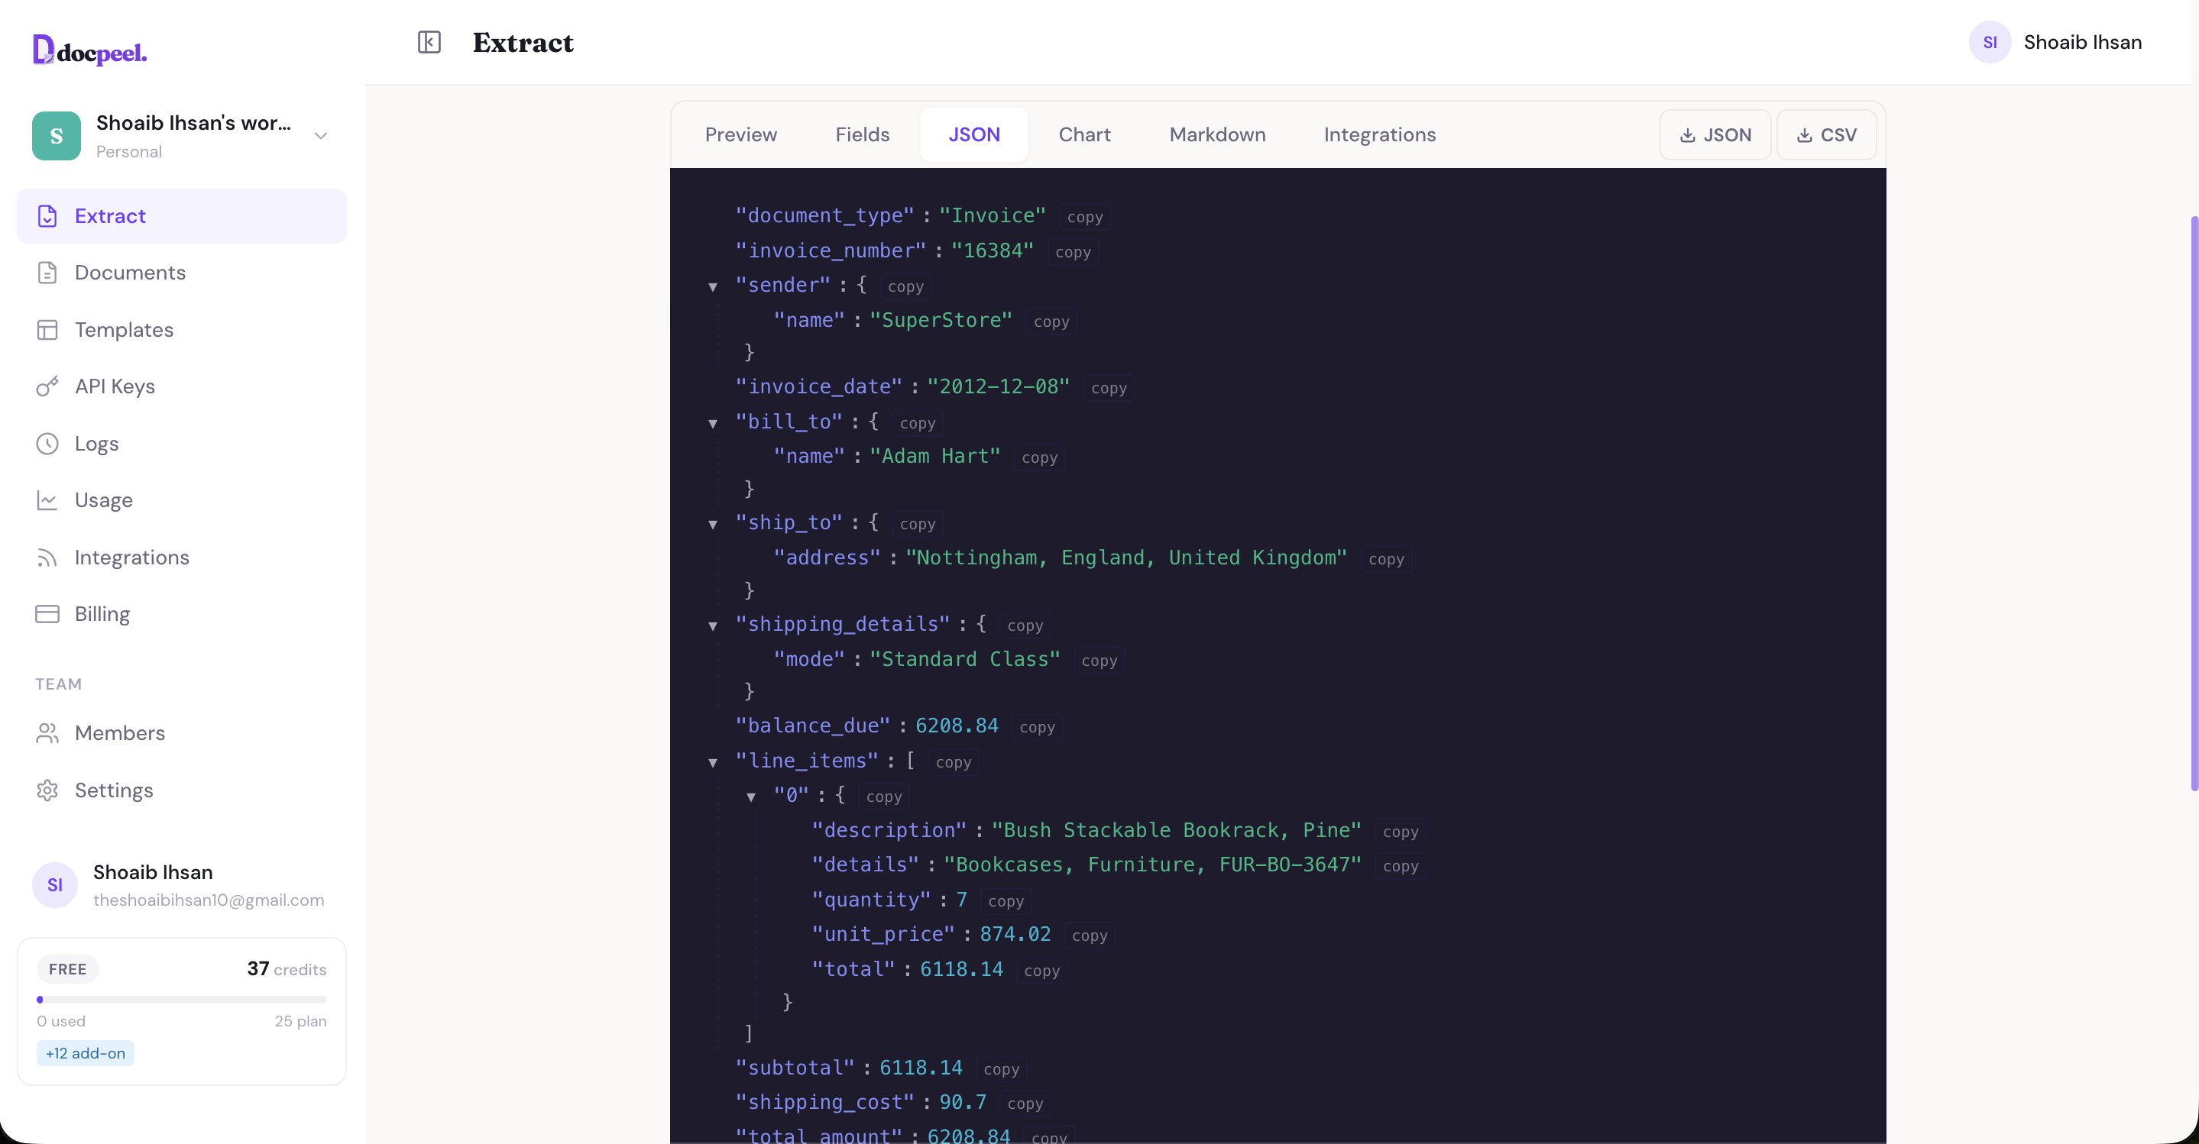Copy the details value
Screen dimensions: 2199x1144
pyautogui.click(x=1401, y=866)
